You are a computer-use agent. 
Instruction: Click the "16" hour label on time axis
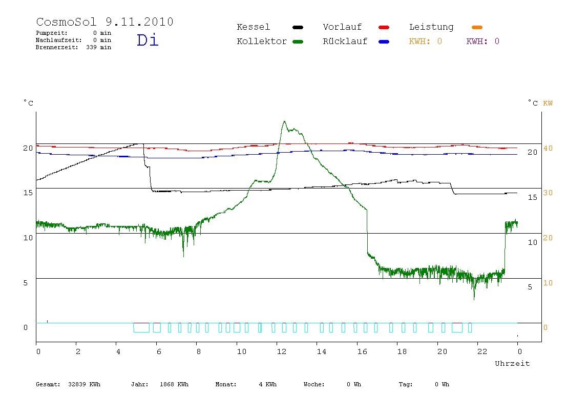point(362,351)
